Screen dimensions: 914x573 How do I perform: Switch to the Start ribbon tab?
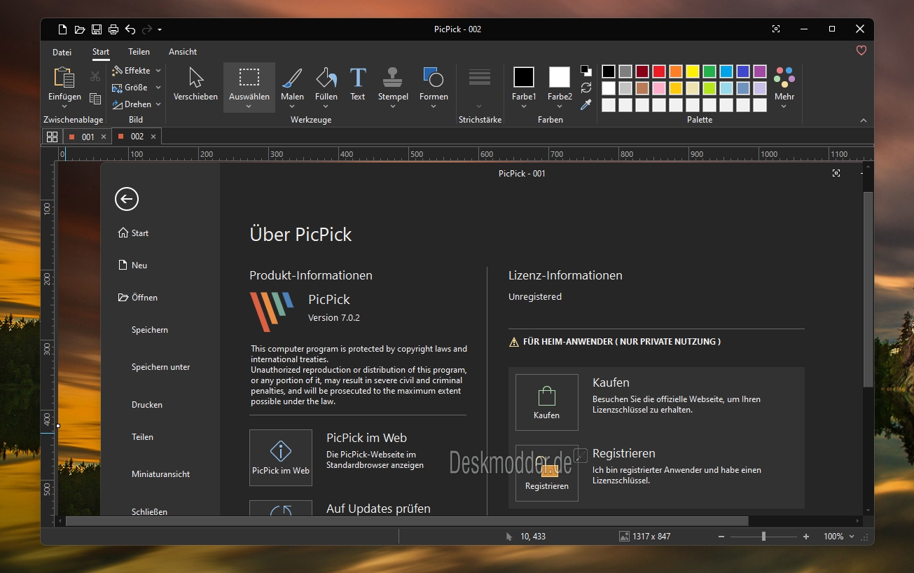tap(101, 52)
